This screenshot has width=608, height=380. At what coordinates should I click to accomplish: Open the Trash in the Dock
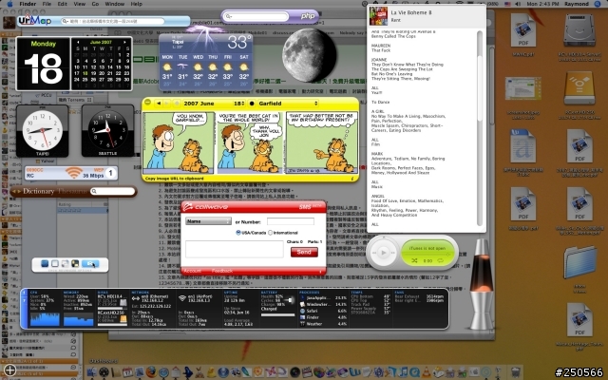click(x=515, y=372)
